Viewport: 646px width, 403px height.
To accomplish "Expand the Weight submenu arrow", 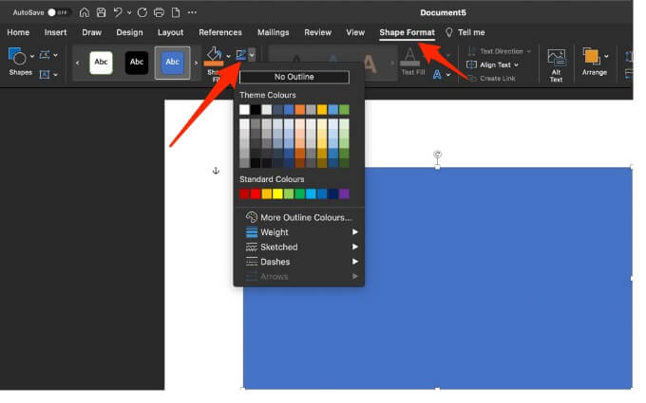I will pyautogui.click(x=354, y=232).
